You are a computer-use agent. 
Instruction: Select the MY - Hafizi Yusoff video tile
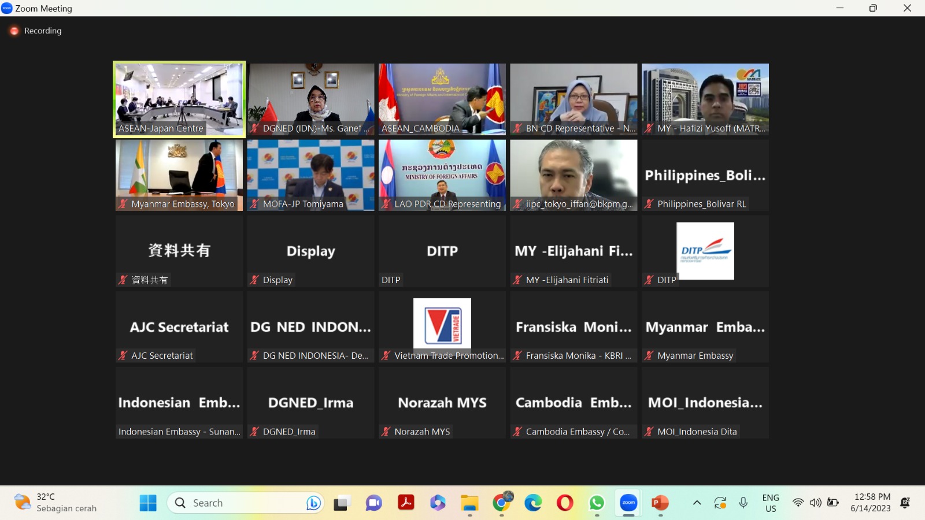705,99
